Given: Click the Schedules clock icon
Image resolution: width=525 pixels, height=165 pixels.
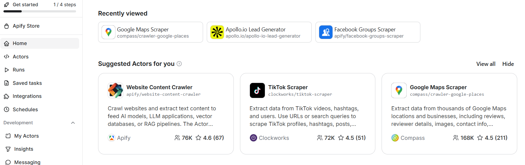Looking at the screenshot, I should 7,109.
